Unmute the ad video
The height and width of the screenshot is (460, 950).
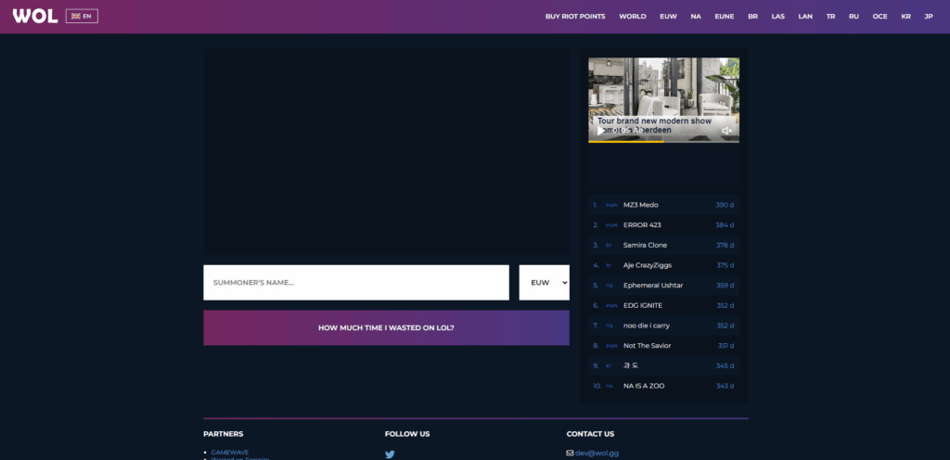click(727, 131)
